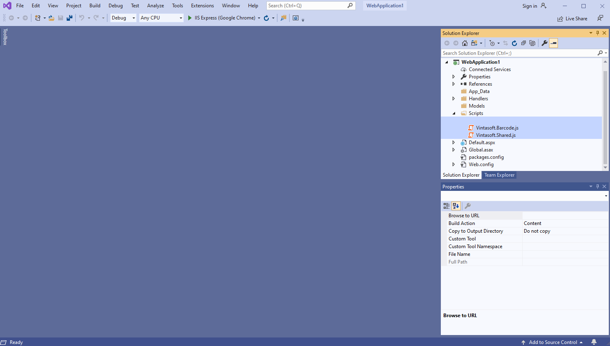Expand the Global.asax node
The image size is (610, 346).
454,150
